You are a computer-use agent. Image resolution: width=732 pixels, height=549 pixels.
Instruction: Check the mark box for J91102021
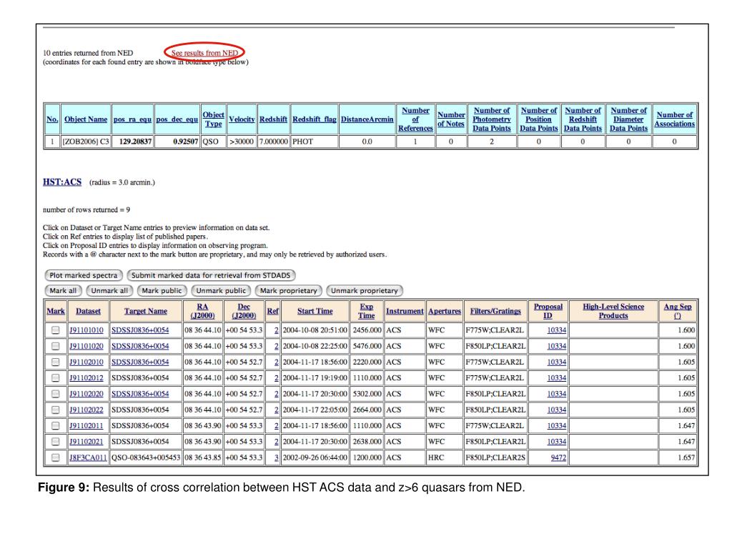point(56,442)
